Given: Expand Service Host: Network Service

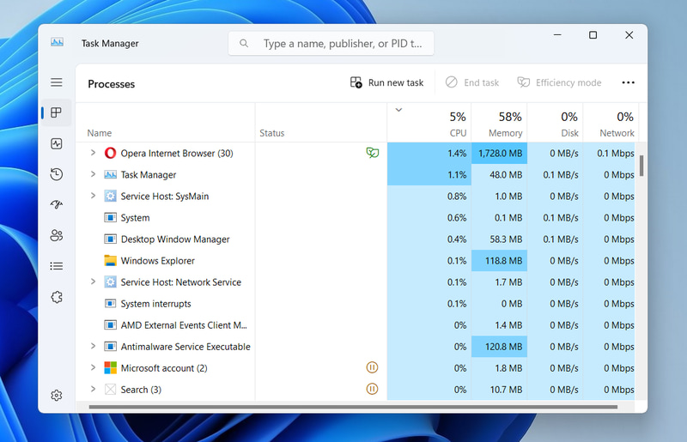Looking at the screenshot, I should [x=93, y=282].
